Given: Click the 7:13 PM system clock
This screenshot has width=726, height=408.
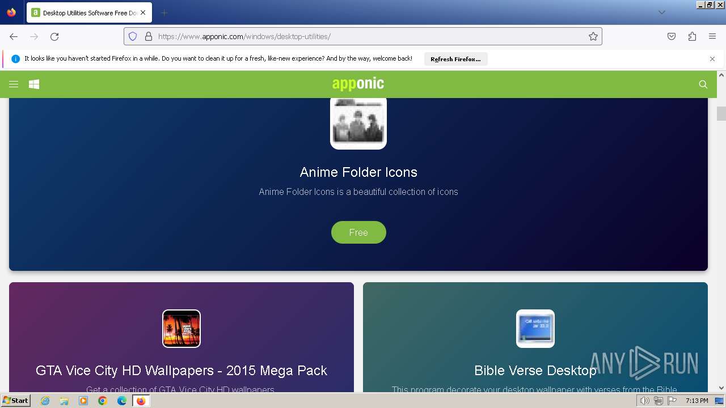Looking at the screenshot, I should pyautogui.click(x=697, y=401).
